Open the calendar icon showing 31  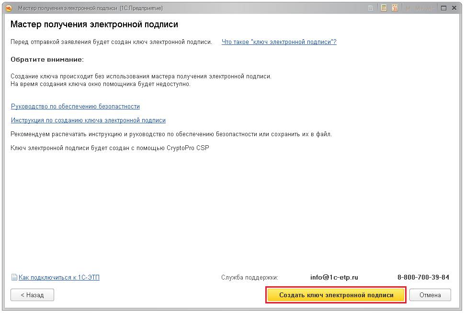[x=395, y=8]
